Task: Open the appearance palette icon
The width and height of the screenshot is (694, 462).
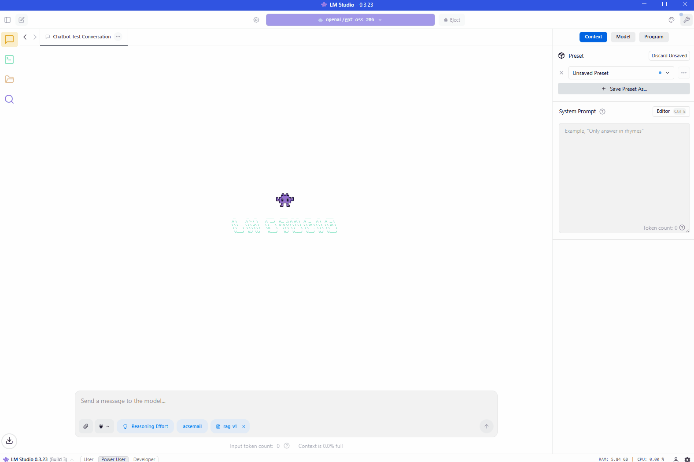Action: point(672,20)
